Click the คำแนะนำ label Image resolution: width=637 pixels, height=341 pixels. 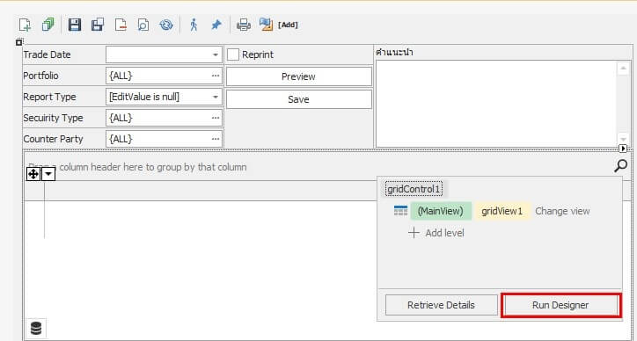click(394, 53)
